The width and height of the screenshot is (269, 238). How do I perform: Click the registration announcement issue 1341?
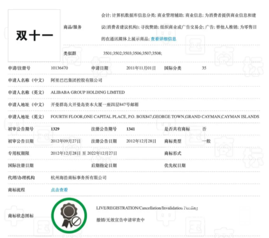[x=131, y=129]
